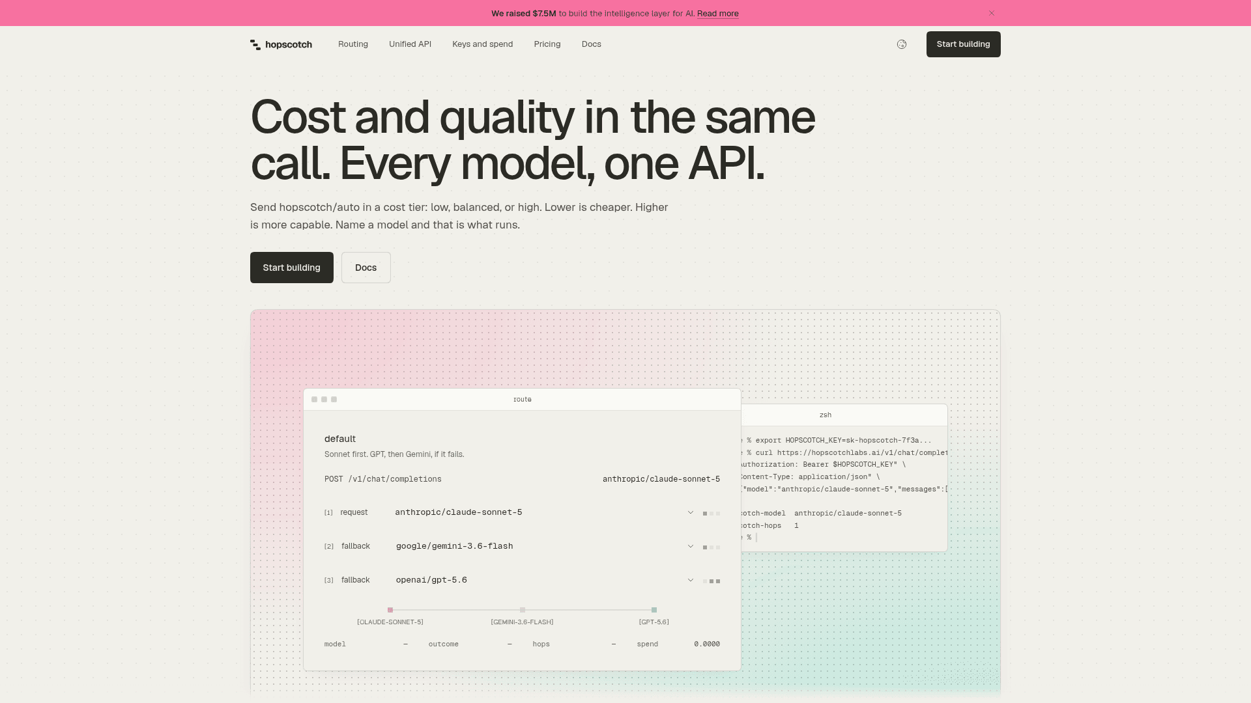The height and width of the screenshot is (703, 1251).
Task: Click the spend value 0.0000
Action: coord(707,644)
